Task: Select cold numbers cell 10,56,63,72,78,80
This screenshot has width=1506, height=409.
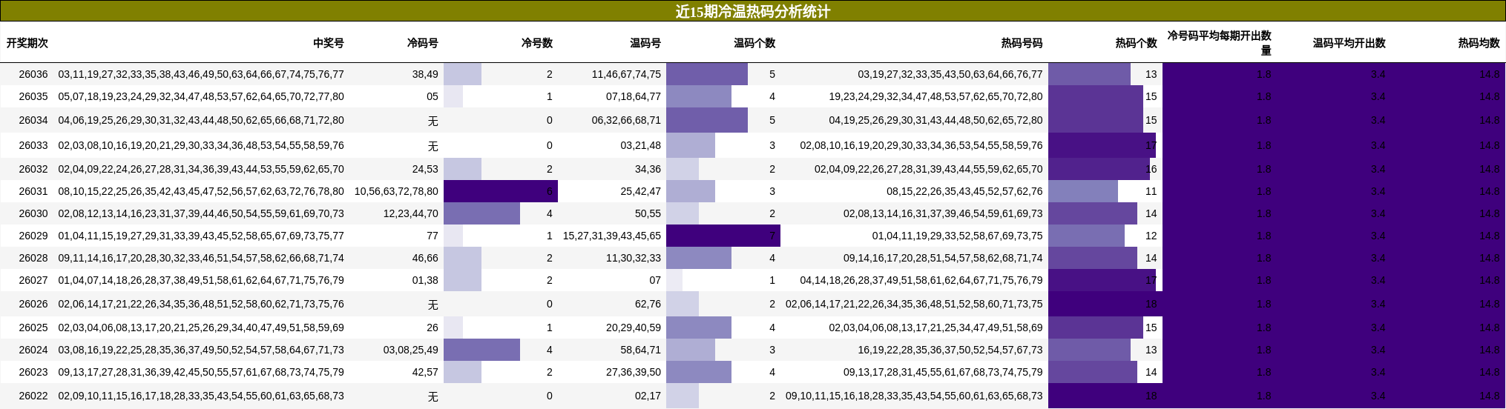Action: (x=396, y=191)
